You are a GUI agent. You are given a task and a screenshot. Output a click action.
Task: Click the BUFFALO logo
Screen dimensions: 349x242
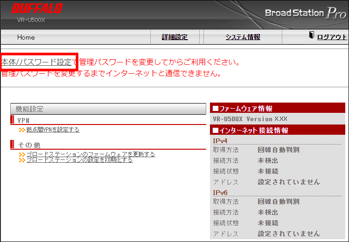point(37,8)
